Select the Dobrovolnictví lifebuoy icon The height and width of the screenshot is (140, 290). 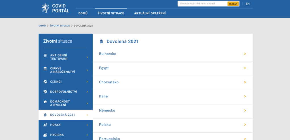tap(45, 92)
